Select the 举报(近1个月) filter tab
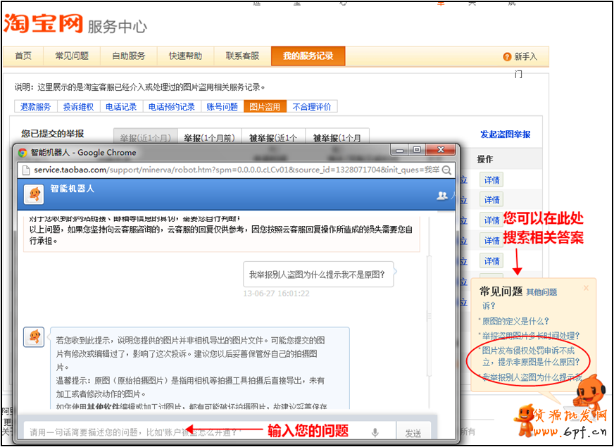 [x=146, y=138]
